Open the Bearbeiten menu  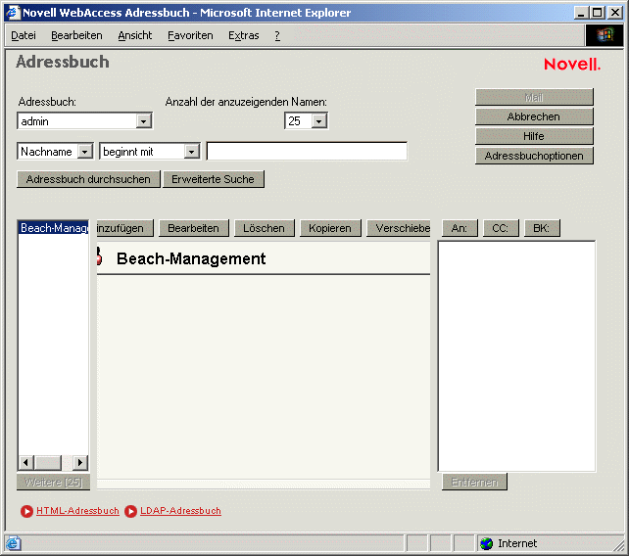(x=76, y=35)
